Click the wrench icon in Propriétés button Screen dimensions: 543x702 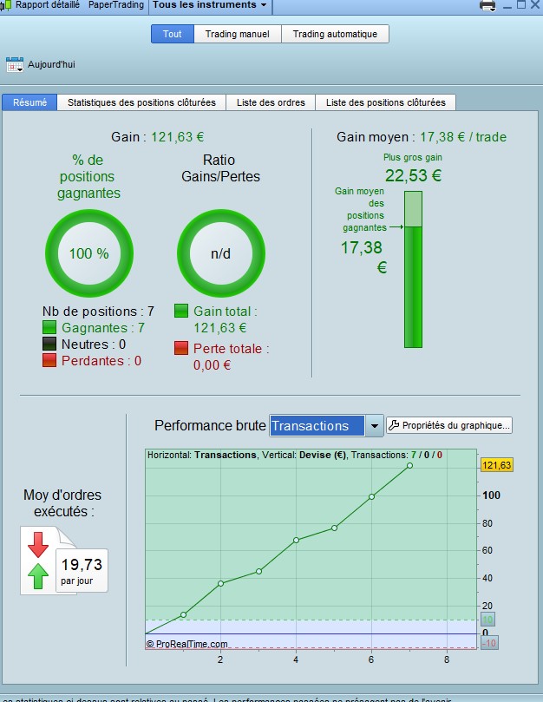coord(394,425)
